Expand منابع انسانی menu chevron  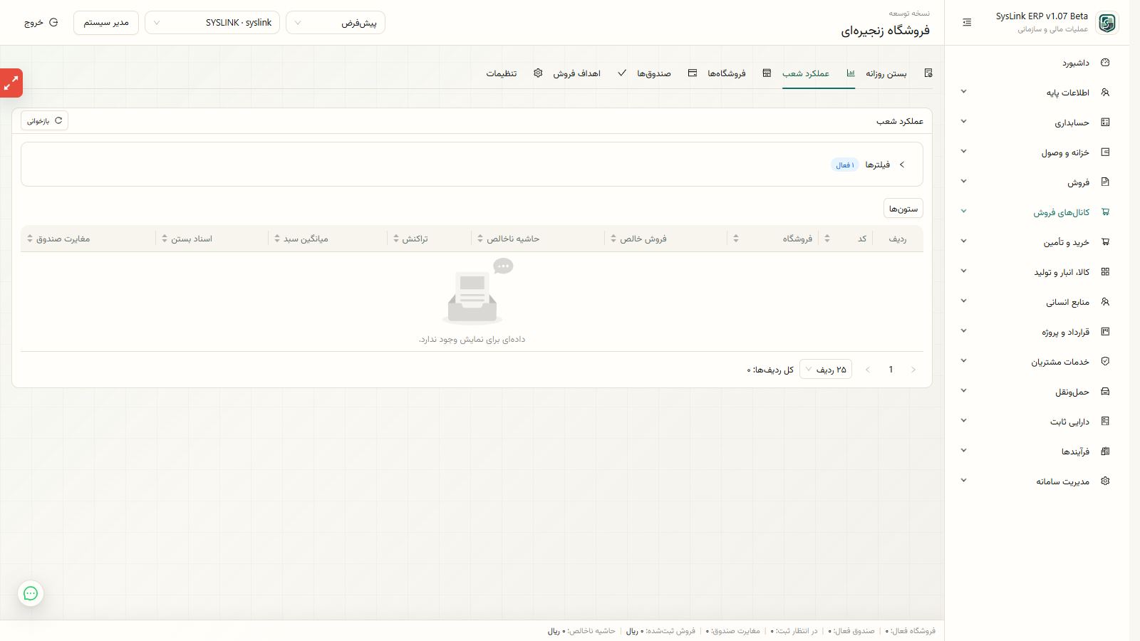coord(963,301)
